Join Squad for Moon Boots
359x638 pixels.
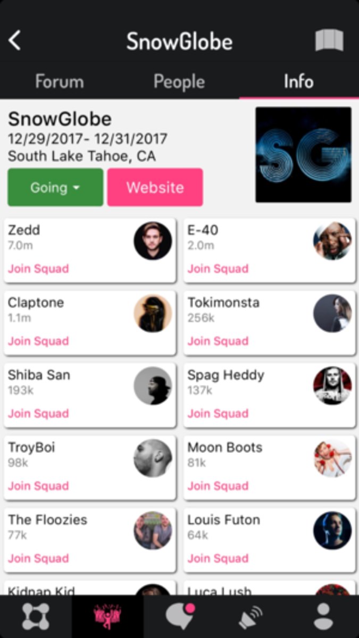(218, 485)
